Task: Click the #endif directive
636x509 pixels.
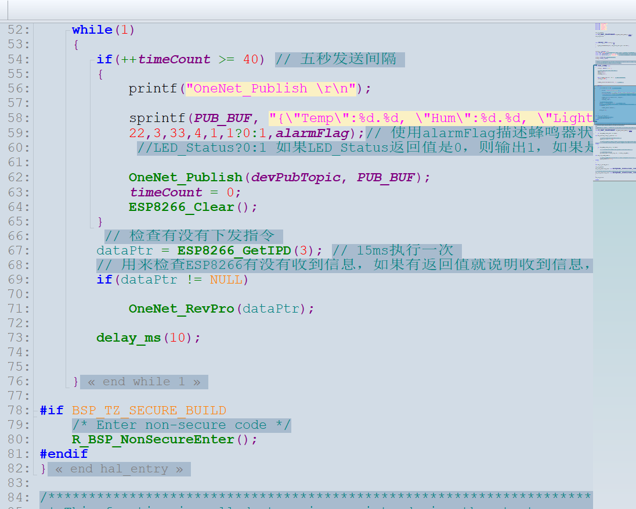Action: (64, 454)
